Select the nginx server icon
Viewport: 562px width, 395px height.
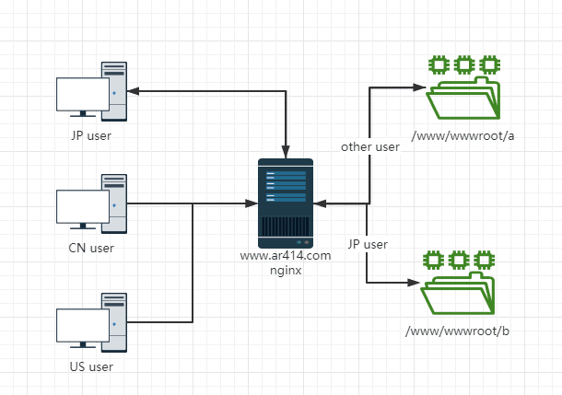point(285,200)
